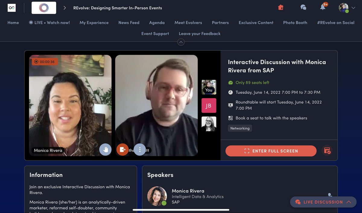The image size is (362, 213).
Task: Expand the LIVE DISCUSSION panel
Action: [x=323, y=202]
